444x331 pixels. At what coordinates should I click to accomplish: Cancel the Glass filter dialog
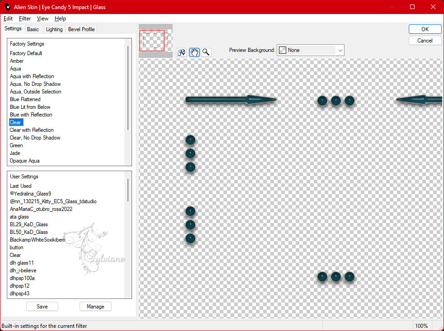tap(425, 41)
